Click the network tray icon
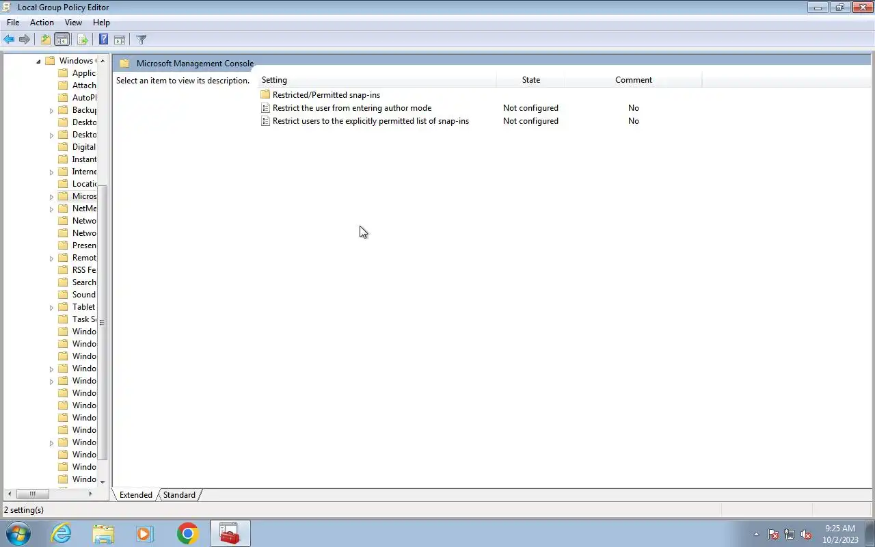This screenshot has width=875, height=547. point(790,534)
